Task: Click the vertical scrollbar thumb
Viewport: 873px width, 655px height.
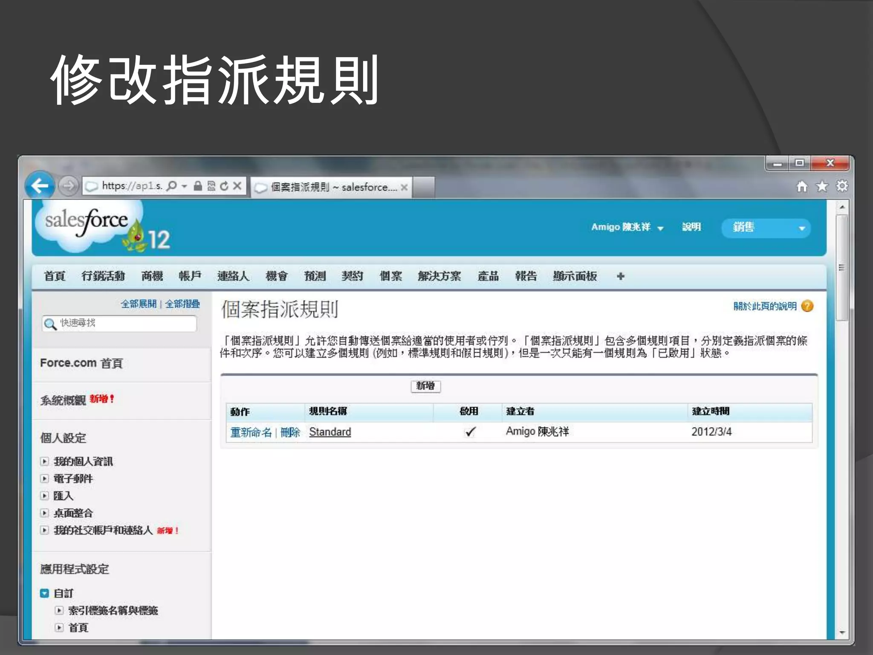Action: 841,267
